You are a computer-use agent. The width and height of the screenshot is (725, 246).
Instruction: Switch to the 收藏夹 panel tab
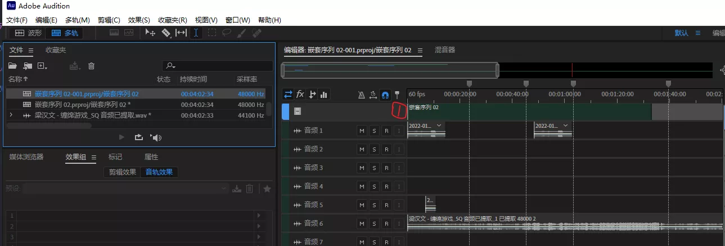(x=56, y=50)
